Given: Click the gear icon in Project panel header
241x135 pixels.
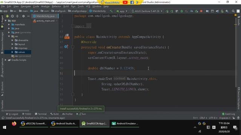Looking at the screenshot, I should [x=23, y=16].
